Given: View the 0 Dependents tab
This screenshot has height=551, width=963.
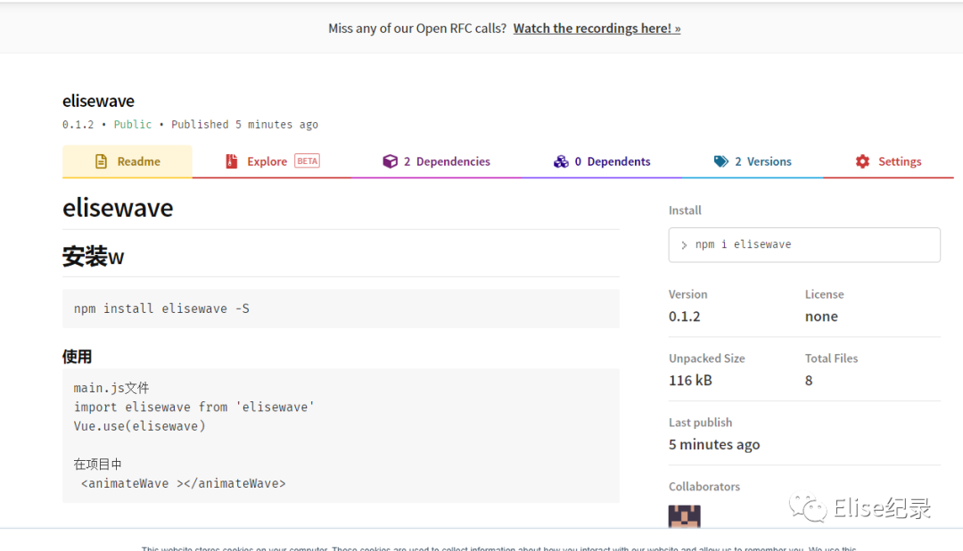Looking at the screenshot, I should click(x=602, y=161).
